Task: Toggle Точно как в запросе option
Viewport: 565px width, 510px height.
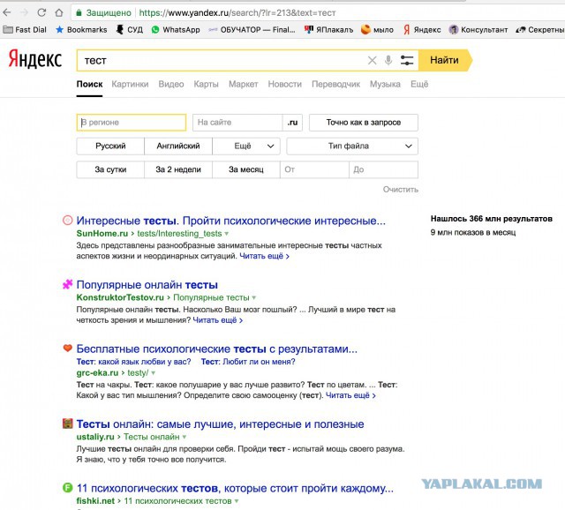Action: [363, 123]
